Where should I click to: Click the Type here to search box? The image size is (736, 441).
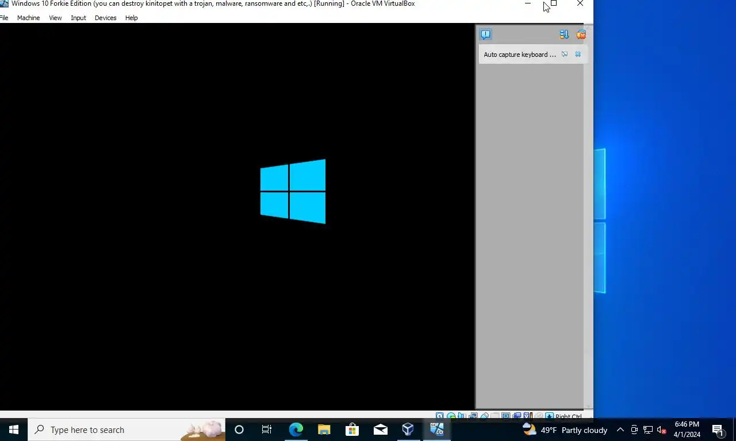[x=126, y=430]
